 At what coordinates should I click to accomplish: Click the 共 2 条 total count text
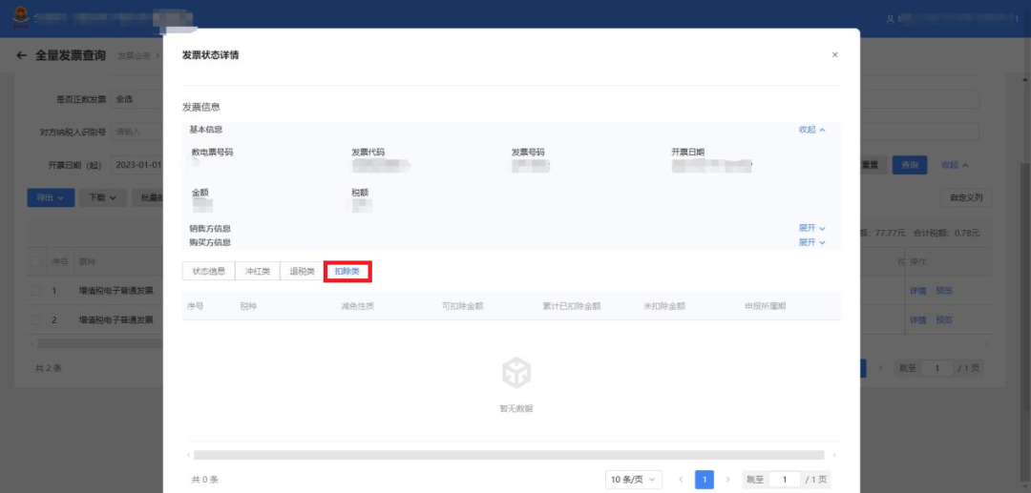click(49, 368)
